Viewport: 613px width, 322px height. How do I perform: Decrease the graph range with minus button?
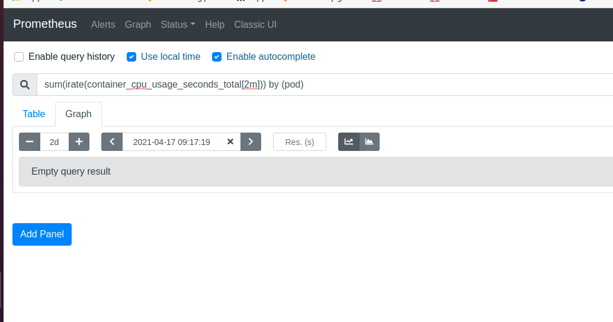point(30,142)
